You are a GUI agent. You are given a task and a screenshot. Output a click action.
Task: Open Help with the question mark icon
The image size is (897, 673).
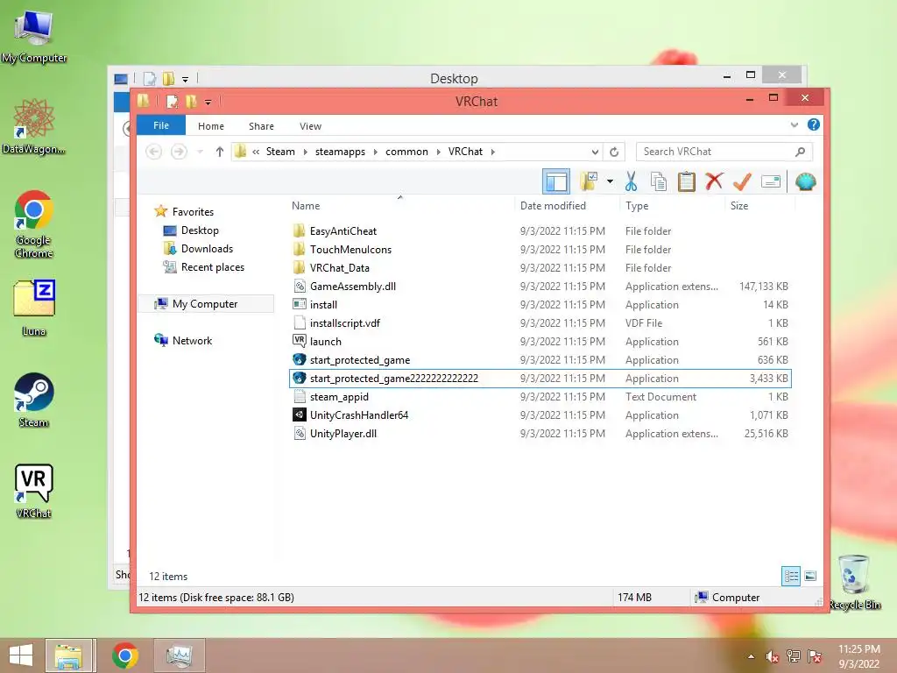coord(814,124)
